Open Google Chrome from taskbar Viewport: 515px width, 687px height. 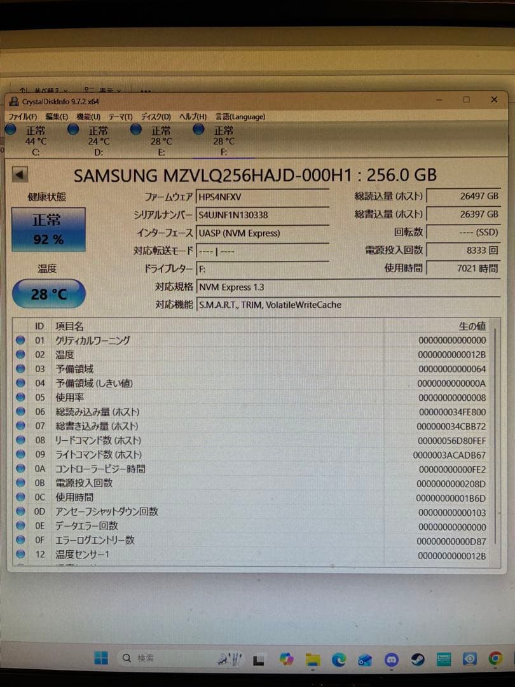[496, 658]
